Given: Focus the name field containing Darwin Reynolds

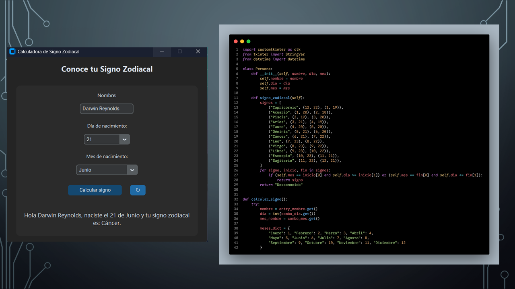Looking at the screenshot, I should [x=107, y=109].
